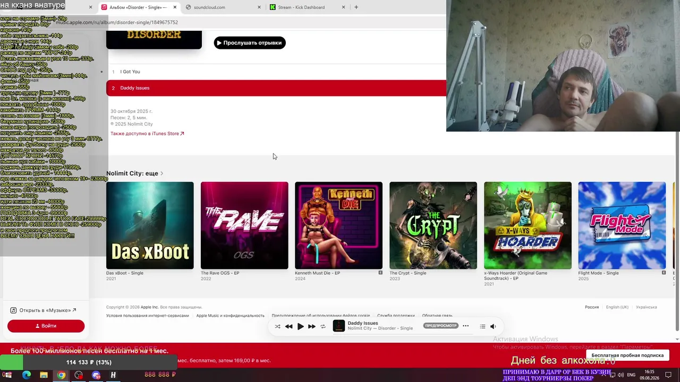Image resolution: width=680 pixels, height=382 pixels.
Task: Close the Stream - Kick Dashboard tab
Action: click(343, 7)
